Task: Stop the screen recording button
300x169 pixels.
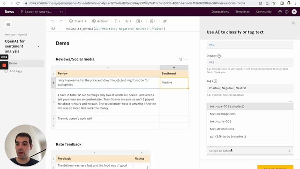Action: pos(4,65)
